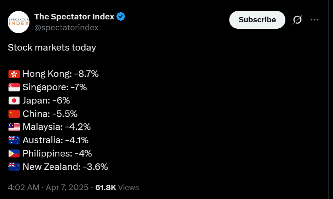
Task: Click the blue verified badge
Action: point(121,17)
